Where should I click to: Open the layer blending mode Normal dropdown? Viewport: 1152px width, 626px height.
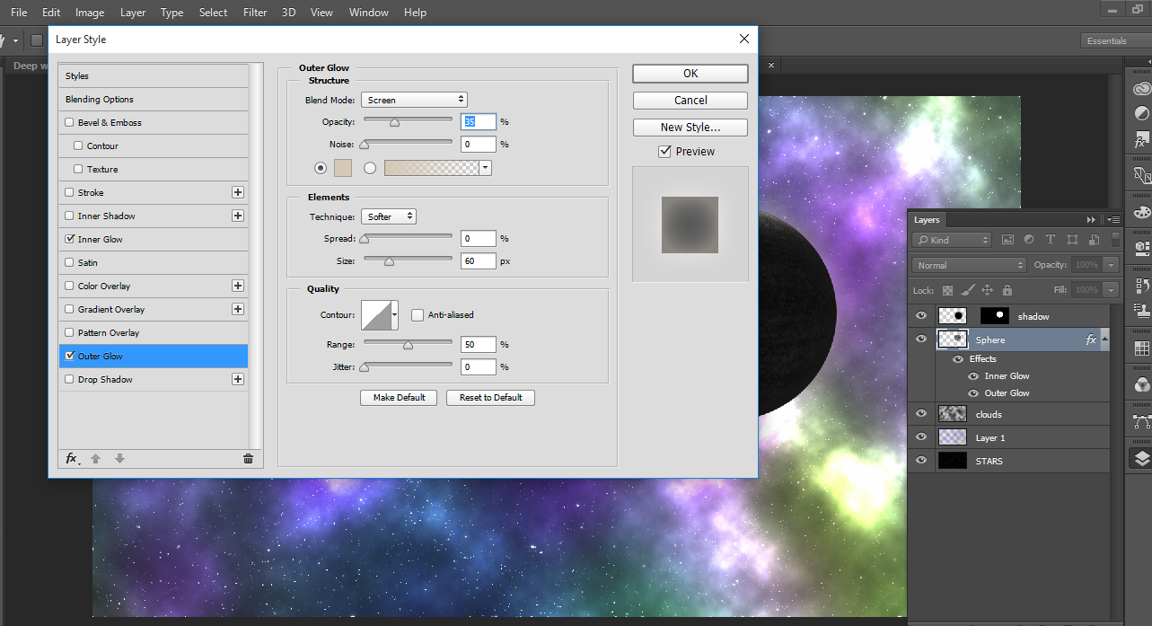[968, 264]
